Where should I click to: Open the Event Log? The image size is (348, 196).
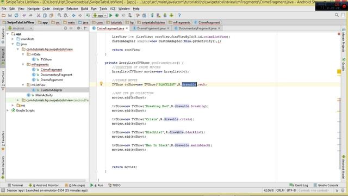[299, 185]
